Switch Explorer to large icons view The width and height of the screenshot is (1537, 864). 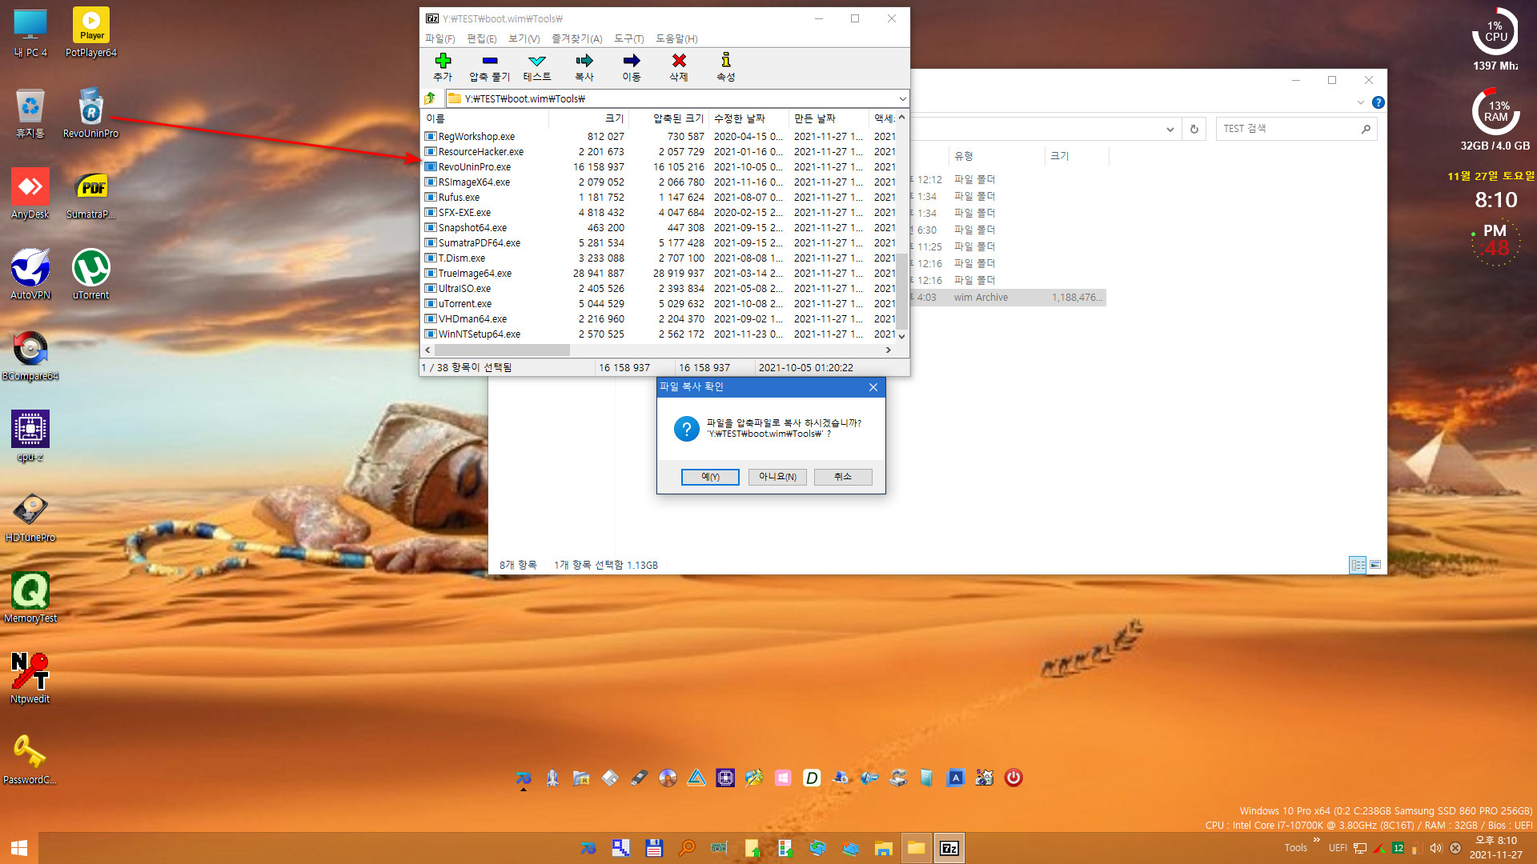tap(1375, 565)
